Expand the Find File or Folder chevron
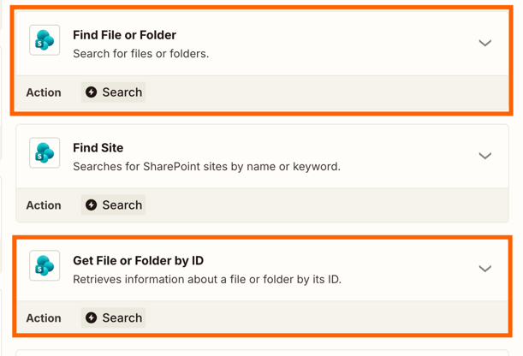This screenshot has width=523, height=356. point(484,43)
